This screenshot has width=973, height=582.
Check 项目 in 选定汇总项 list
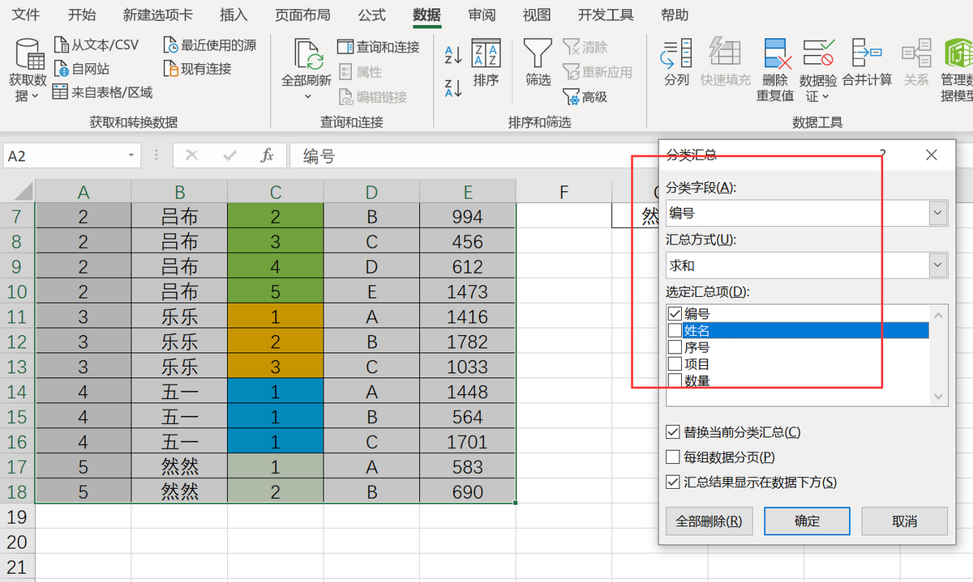pyautogui.click(x=675, y=364)
